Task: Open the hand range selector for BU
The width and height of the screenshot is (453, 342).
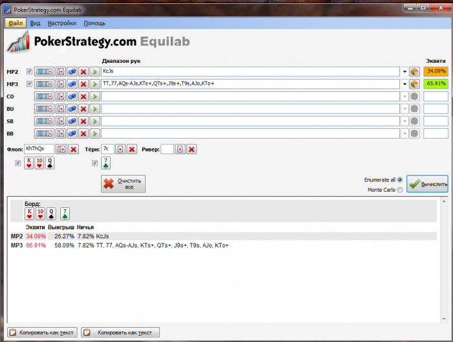Action: pyautogui.click(x=44, y=109)
